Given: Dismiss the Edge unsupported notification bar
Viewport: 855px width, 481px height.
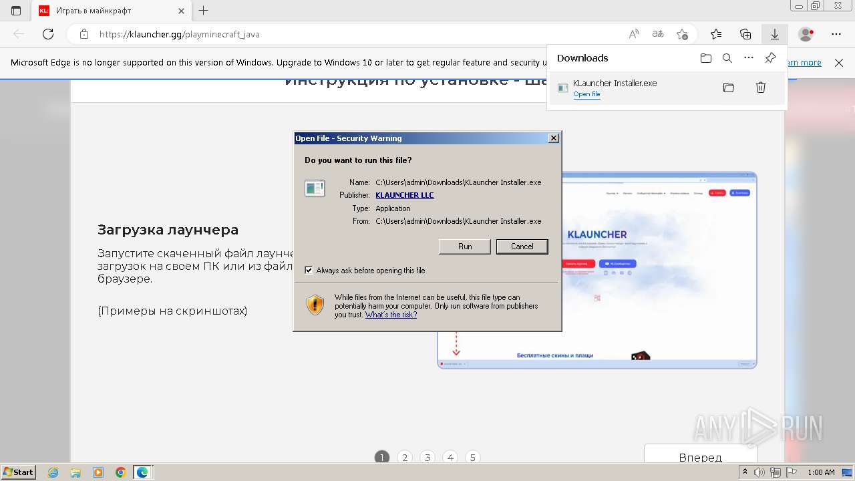Looking at the screenshot, I should click(x=839, y=62).
